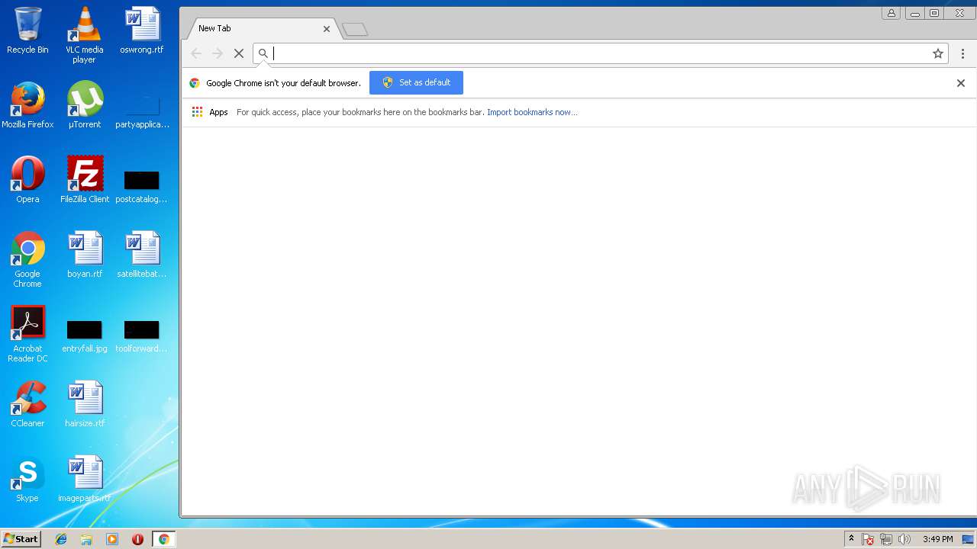Screen dimensions: 977x549
Task: Open the Windows Start menu
Action: (21, 539)
